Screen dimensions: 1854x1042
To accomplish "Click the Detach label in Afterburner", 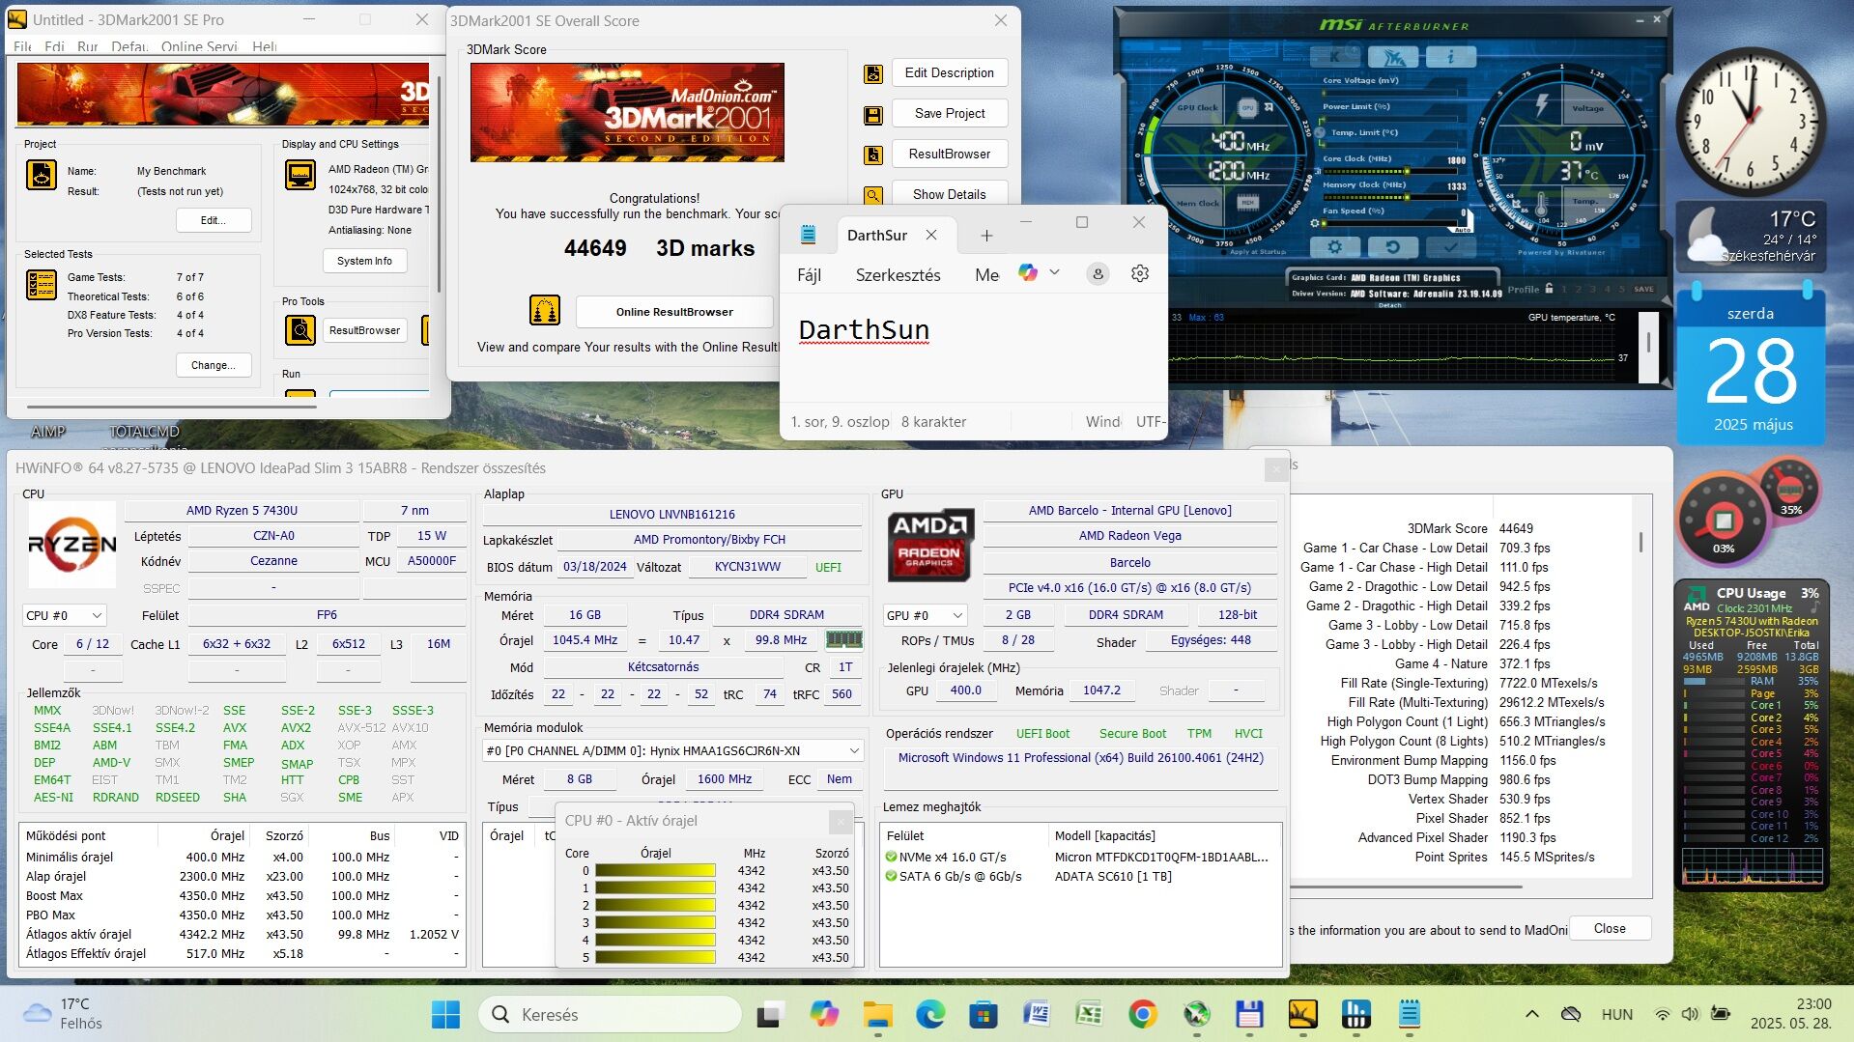I will [x=1389, y=305].
